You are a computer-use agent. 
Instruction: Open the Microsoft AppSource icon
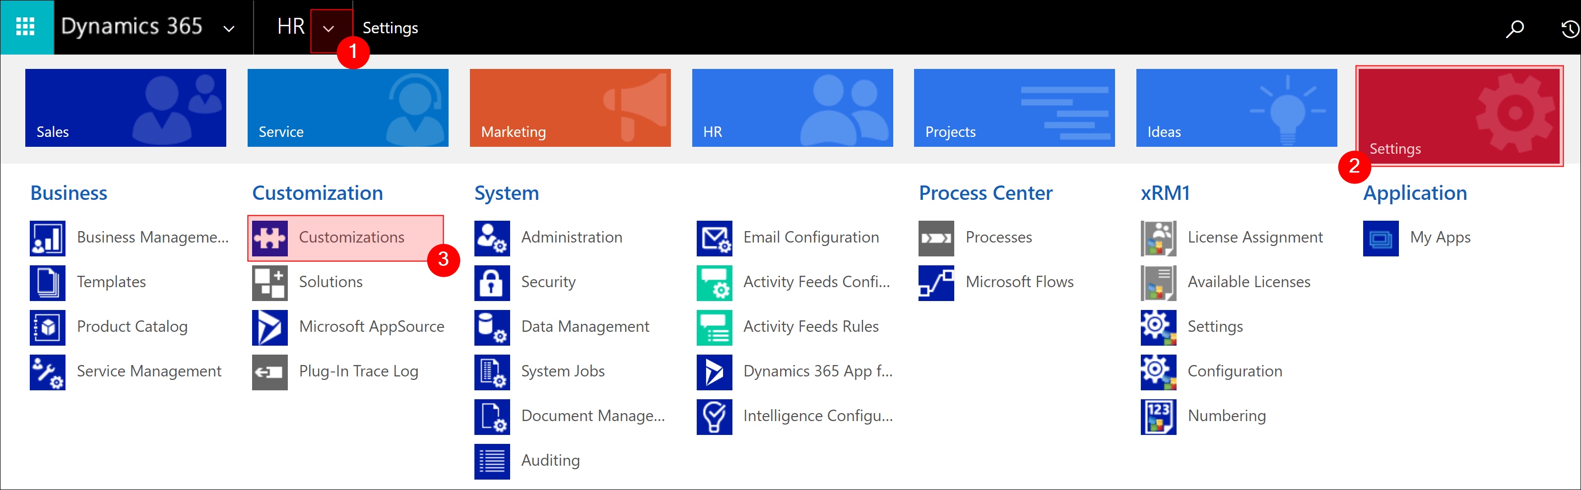[269, 327]
